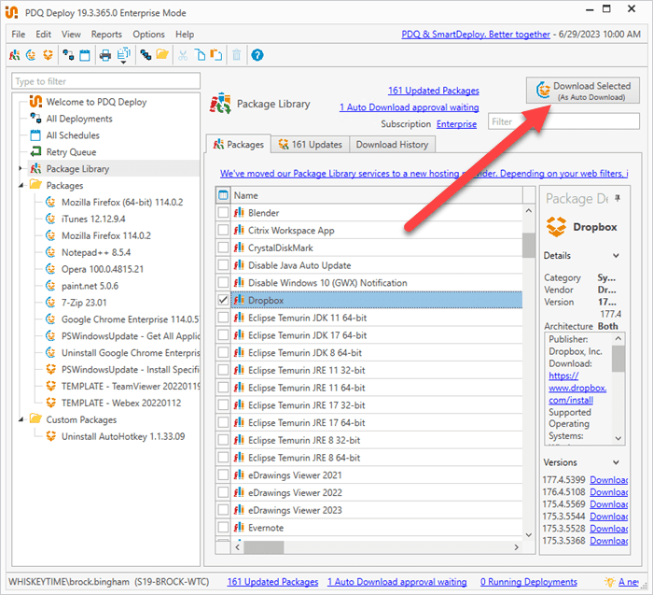Image resolution: width=653 pixels, height=595 pixels.
Task: Open Enterprise subscription link
Action: click(x=456, y=124)
